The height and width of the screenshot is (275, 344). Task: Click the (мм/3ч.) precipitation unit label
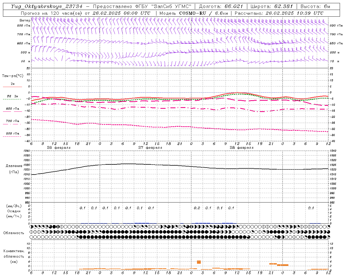(14, 206)
